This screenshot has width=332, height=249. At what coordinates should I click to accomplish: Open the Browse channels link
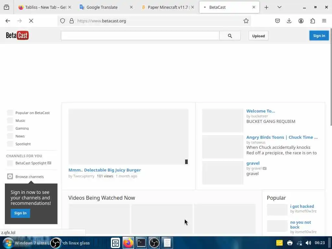click(30, 177)
